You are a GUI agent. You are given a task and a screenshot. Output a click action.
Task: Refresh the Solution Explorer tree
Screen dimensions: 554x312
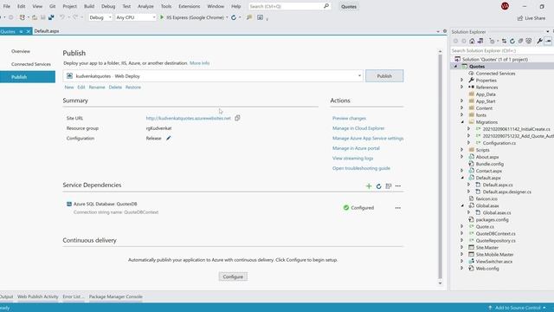[x=512, y=41]
